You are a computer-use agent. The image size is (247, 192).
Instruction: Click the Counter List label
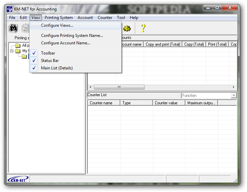point(97,95)
